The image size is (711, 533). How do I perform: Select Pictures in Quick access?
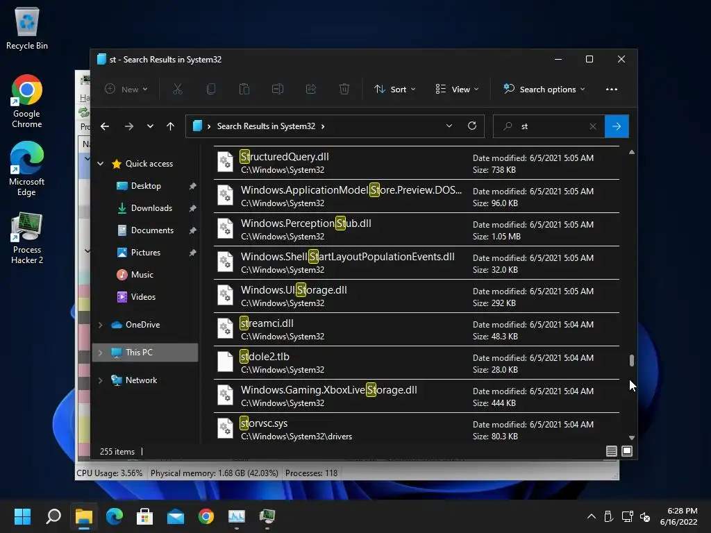point(146,253)
